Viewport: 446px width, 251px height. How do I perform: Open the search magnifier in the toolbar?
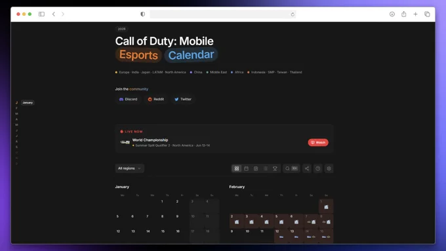287,168
